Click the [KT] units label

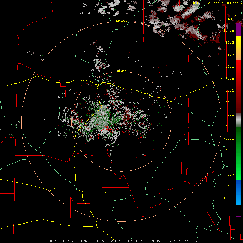pos(230,19)
